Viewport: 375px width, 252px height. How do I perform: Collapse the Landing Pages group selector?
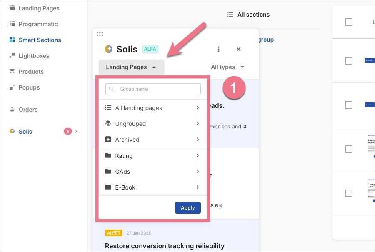[x=131, y=67]
